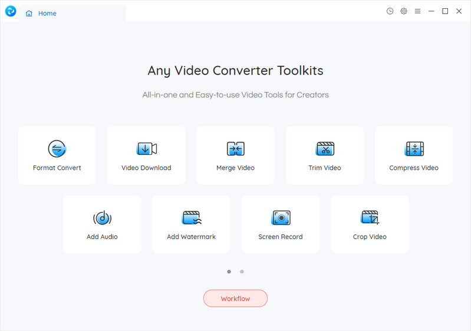471x331 pixels.
Task: Open the Add Audio tool icon
Action: click(x=102, y=217)
